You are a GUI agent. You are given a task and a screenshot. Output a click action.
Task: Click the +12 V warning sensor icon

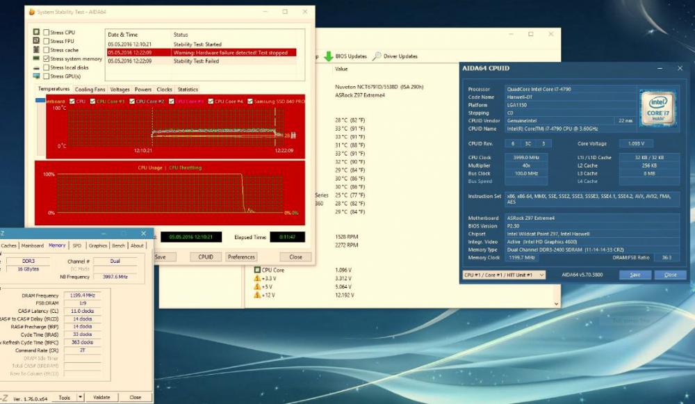(257, 295)
